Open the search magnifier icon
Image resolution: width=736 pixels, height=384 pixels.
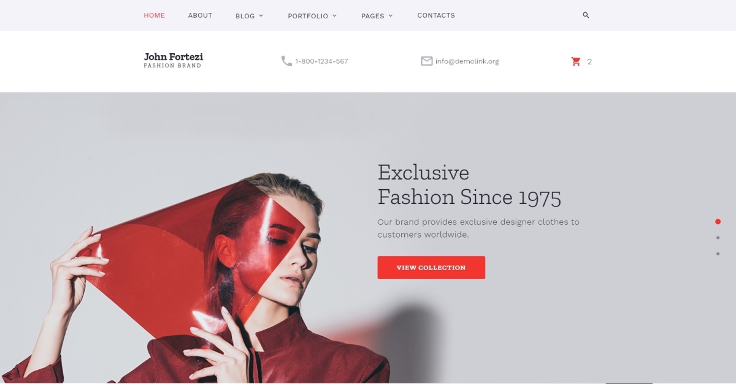click(586, 15)
